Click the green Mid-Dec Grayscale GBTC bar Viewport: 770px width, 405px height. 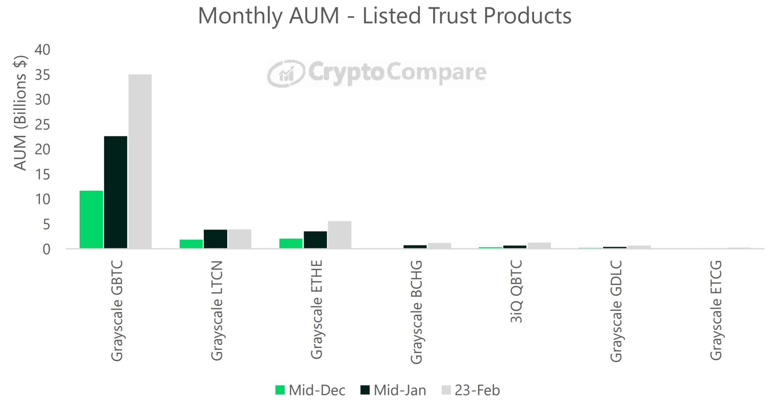point(91,219)
